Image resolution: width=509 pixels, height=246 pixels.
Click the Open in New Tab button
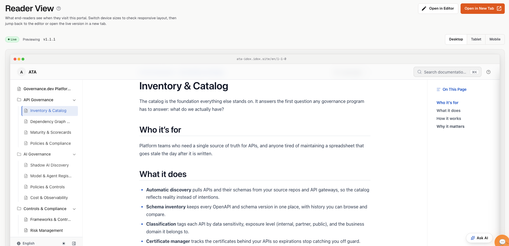pyautogui.click(x=482, y=8)
